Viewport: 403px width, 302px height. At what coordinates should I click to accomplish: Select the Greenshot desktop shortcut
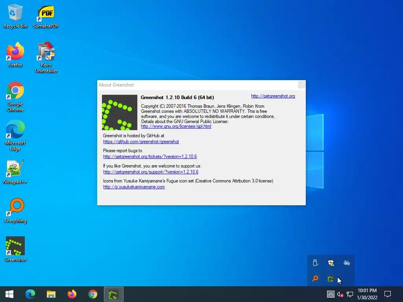(15, 249)
